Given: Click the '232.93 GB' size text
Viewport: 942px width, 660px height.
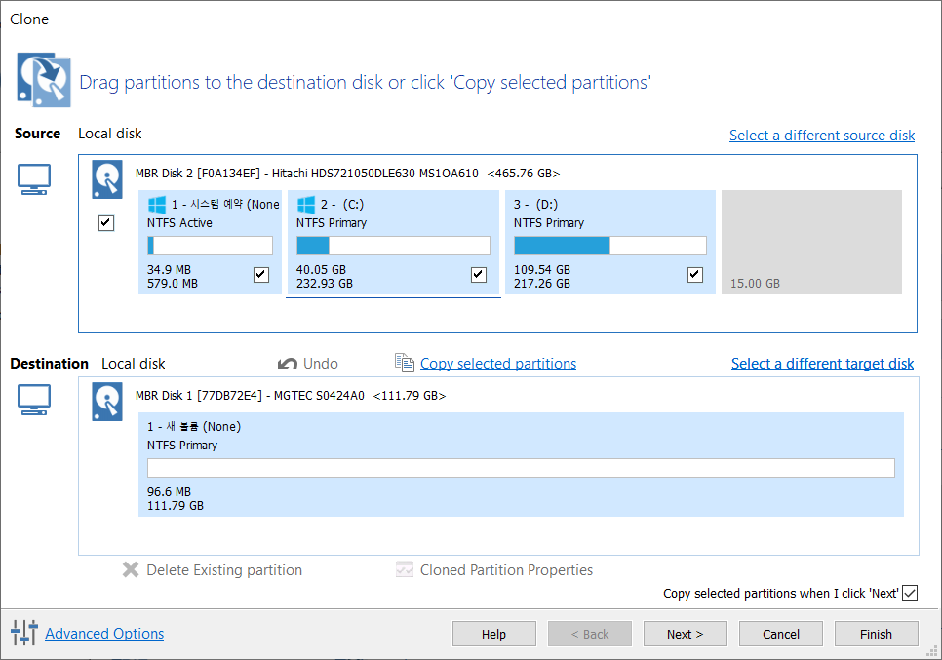Looking at the screenshot, I should pyautogui.click(x=324, y=284).
